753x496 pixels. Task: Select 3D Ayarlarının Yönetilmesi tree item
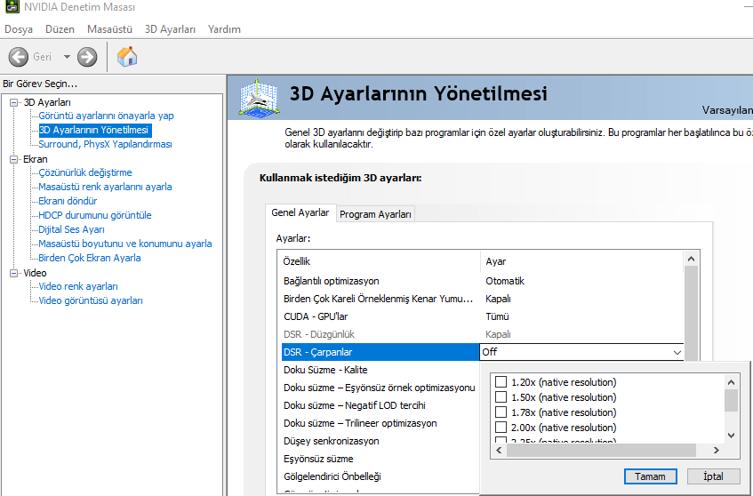point(94,130)
